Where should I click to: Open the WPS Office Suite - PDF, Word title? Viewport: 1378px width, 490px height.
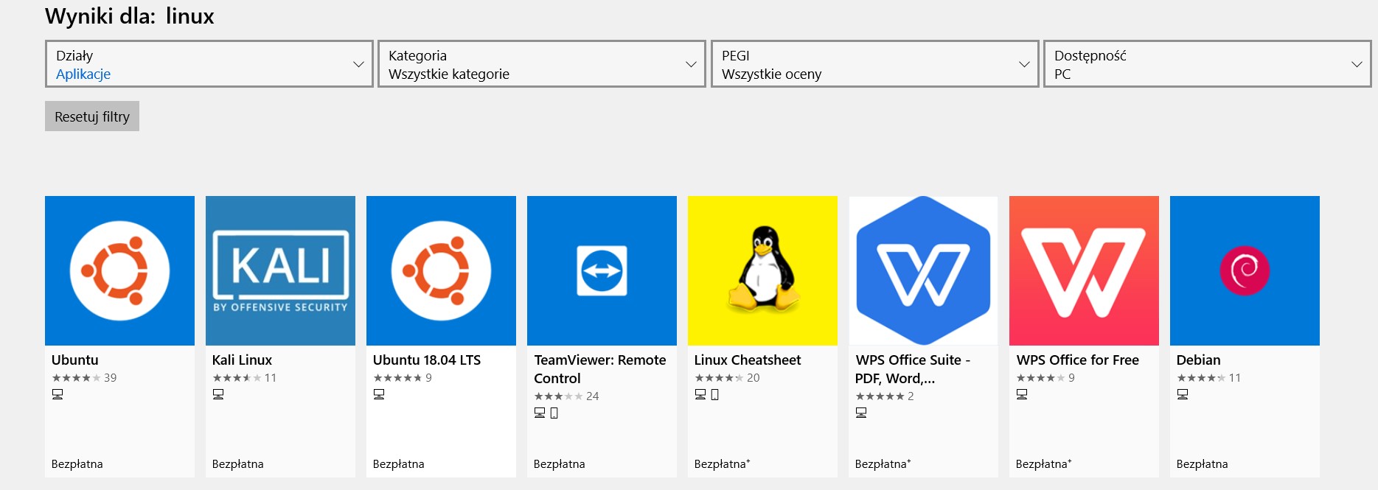(x=913, y=369)
